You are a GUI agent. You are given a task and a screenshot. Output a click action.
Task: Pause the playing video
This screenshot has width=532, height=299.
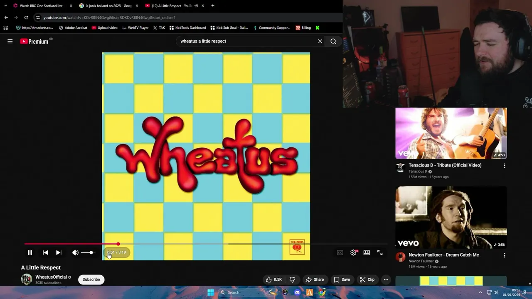(x=30, y=252)
